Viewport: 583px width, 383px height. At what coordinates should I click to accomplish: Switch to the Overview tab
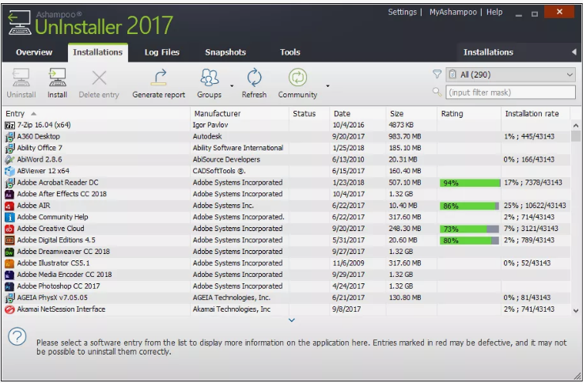tap(34, 52)
